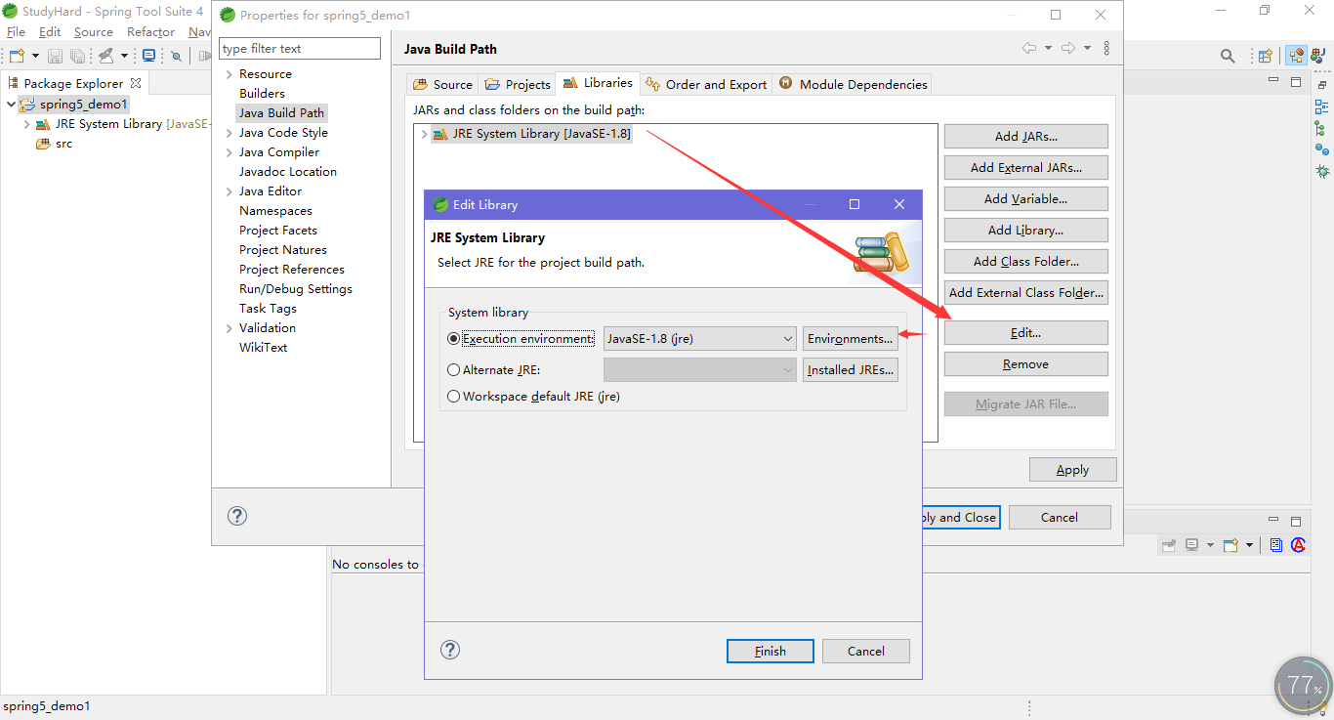Open the Boot Dashboard dropdown arrow
Screen dimensions: 1334x720
tap(124, 56)
